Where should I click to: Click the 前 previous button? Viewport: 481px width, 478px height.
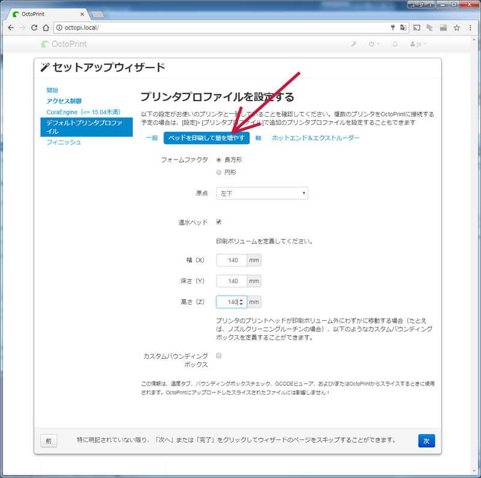pos(49,441)
